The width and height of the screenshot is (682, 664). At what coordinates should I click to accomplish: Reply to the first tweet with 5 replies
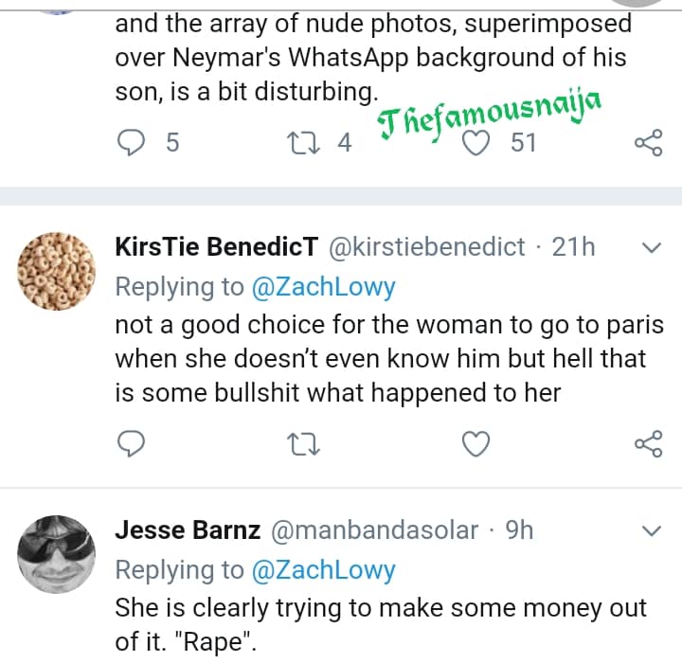(132, 142)
